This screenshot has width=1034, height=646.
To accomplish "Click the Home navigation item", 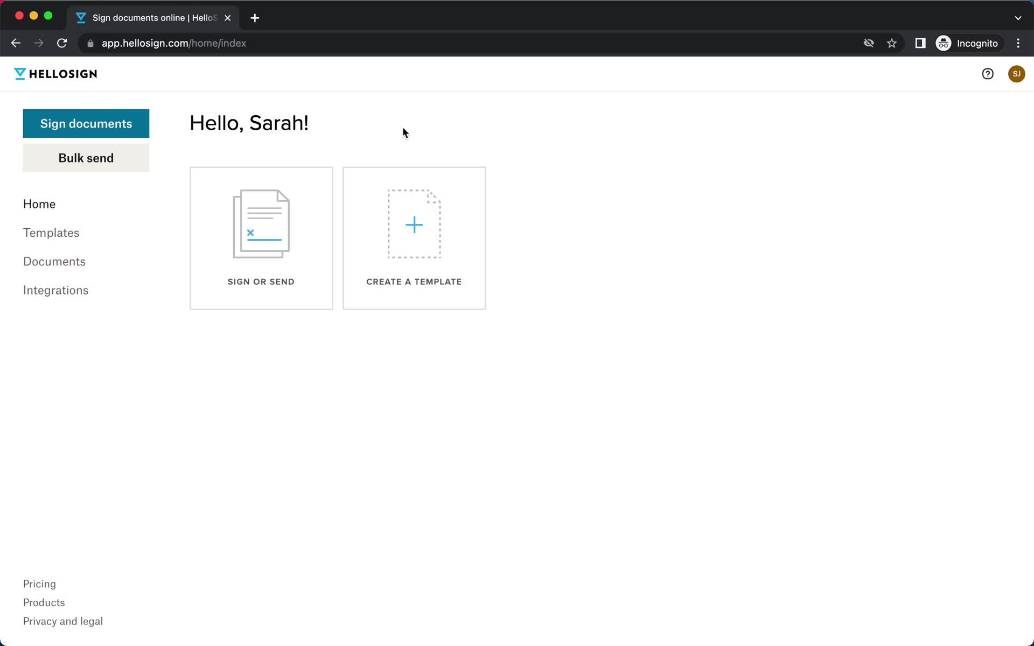I will click(x=39, y=203).
